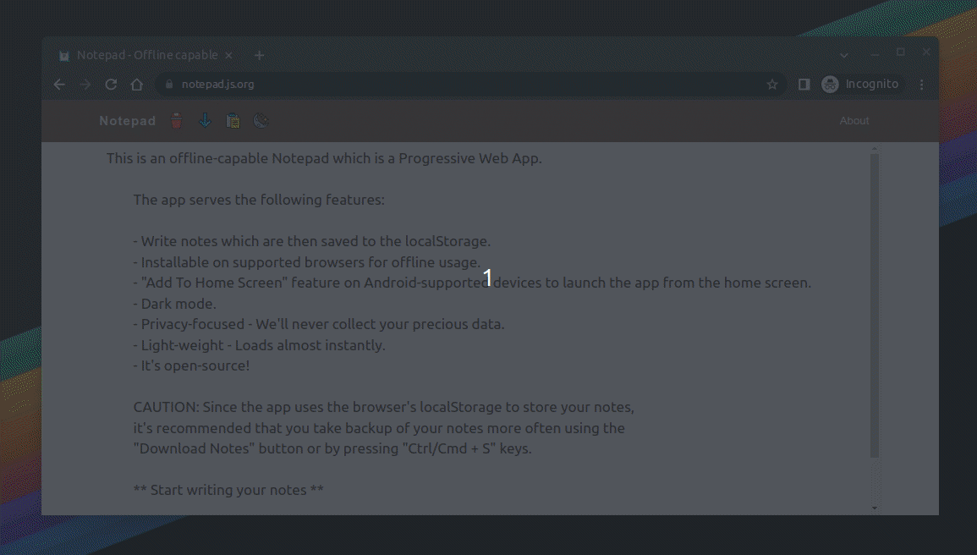977x555 pixels.
Task: Click the line 'Dark mode.' in notes
Action: pyautogui.click(x=174, y=304)
